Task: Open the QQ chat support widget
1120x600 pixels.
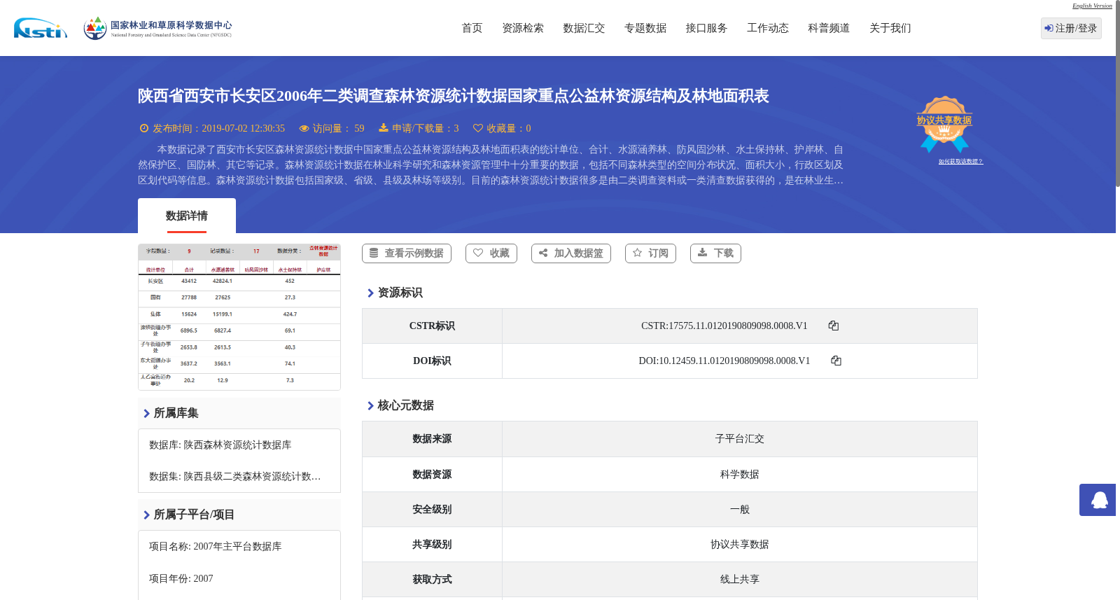Action: point(1098,500)
